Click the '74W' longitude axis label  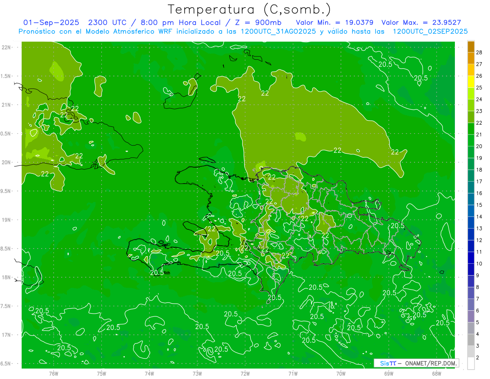[149, 373]
